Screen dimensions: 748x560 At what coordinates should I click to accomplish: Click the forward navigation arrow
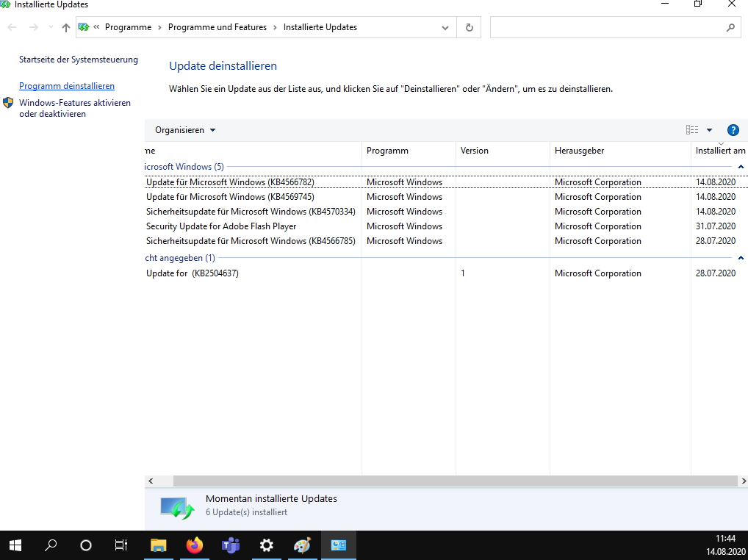33,28
